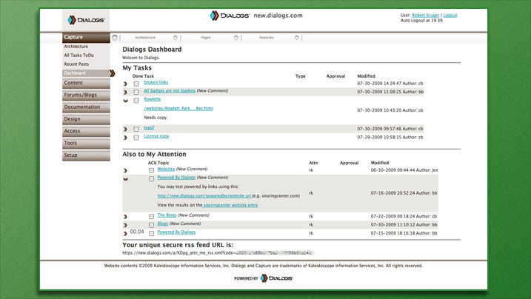531x299 pixels.
Task: Open the Design menu section
Action: 86,119
